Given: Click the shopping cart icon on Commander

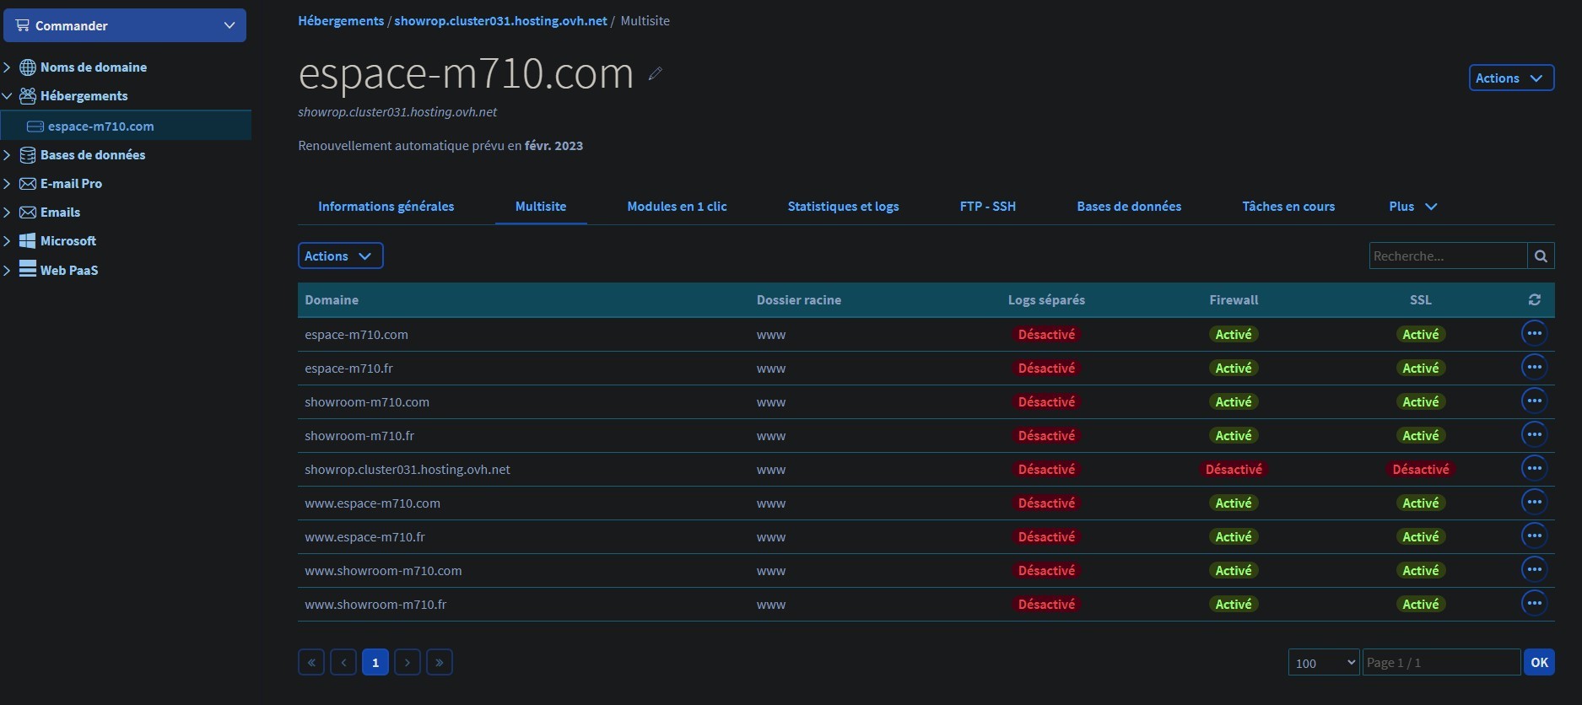Looking at the screenshot, I should [x=23, y=25].
